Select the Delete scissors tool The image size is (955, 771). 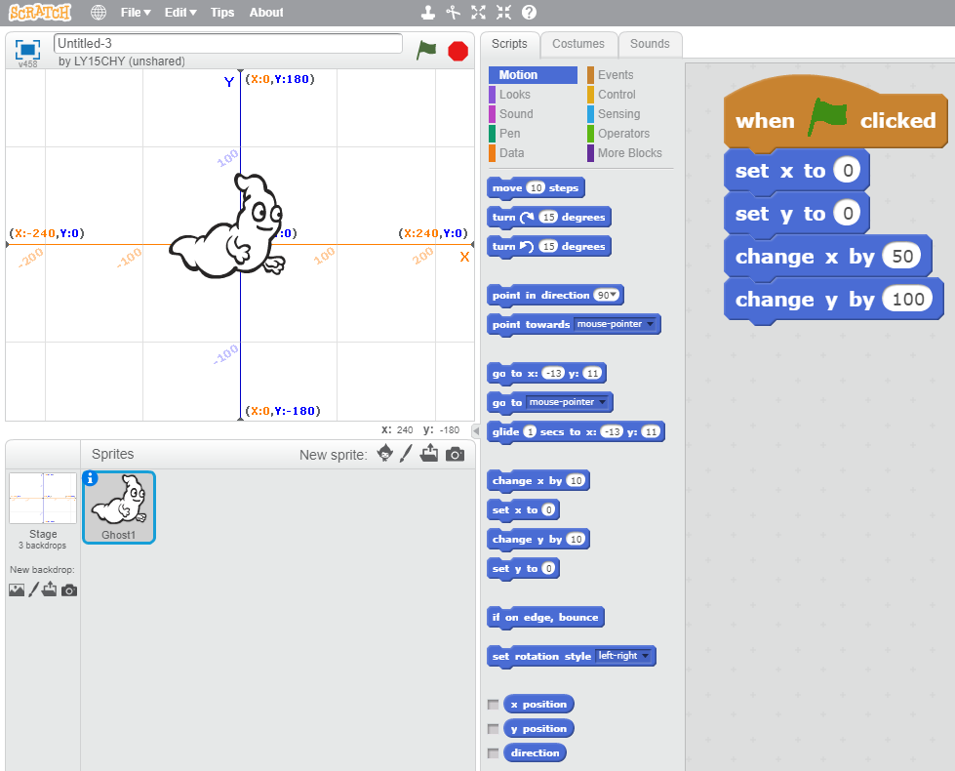pyautogui.click(x=453, y=13)
